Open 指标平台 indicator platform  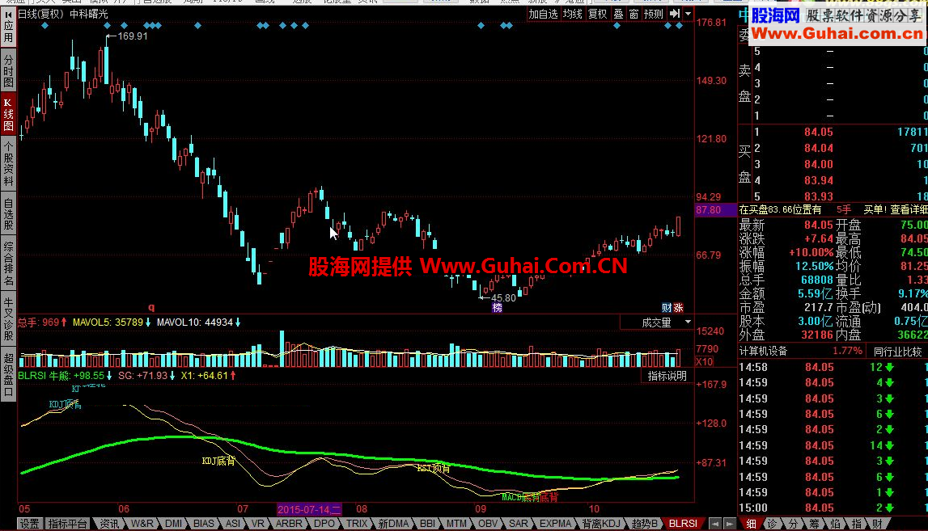pos(67,524)
